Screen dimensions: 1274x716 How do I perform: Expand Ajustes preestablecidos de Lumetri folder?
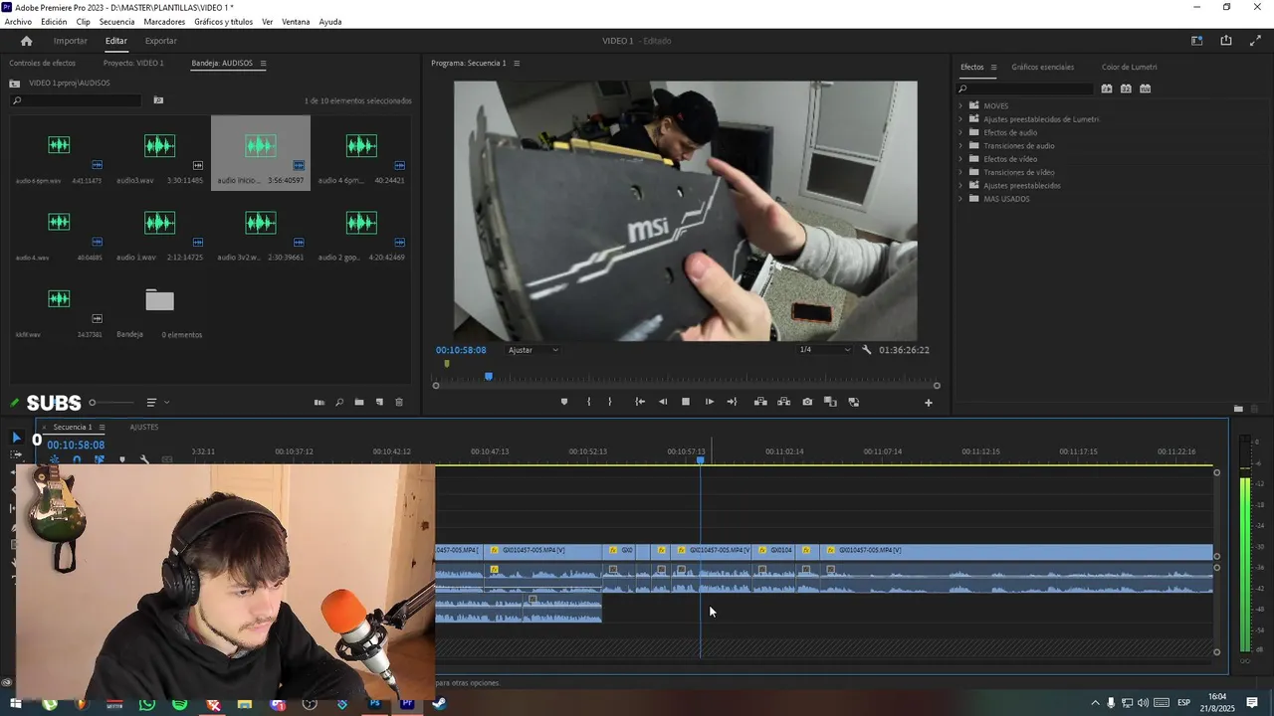[x=960, y=119]
